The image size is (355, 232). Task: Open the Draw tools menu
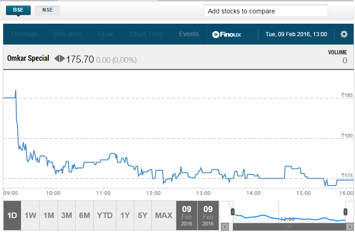(106, 34)
